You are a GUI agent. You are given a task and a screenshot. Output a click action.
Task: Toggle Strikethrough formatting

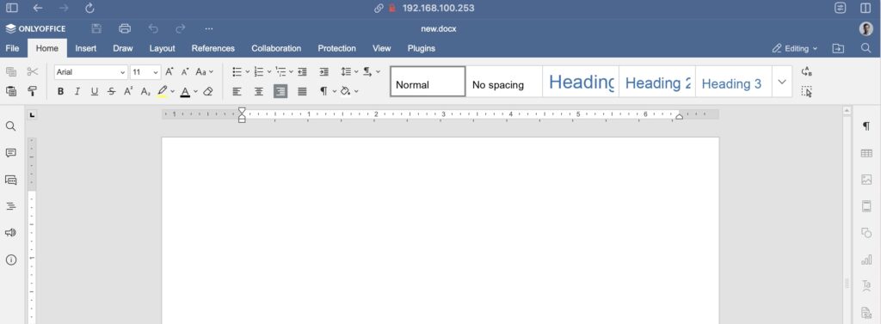[x=111, y=91]
